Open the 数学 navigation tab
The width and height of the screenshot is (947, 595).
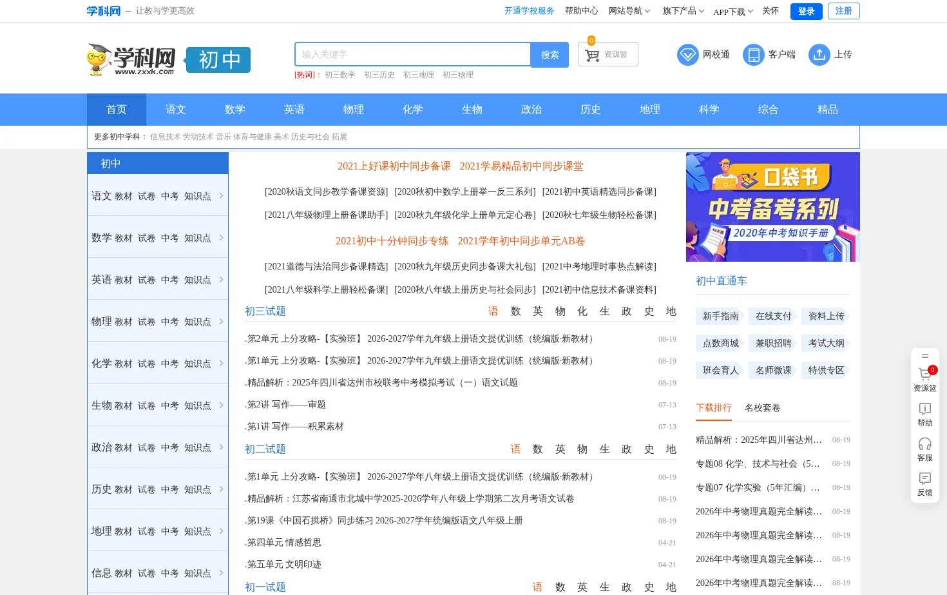pyautogui.click(x=235, y=110)
